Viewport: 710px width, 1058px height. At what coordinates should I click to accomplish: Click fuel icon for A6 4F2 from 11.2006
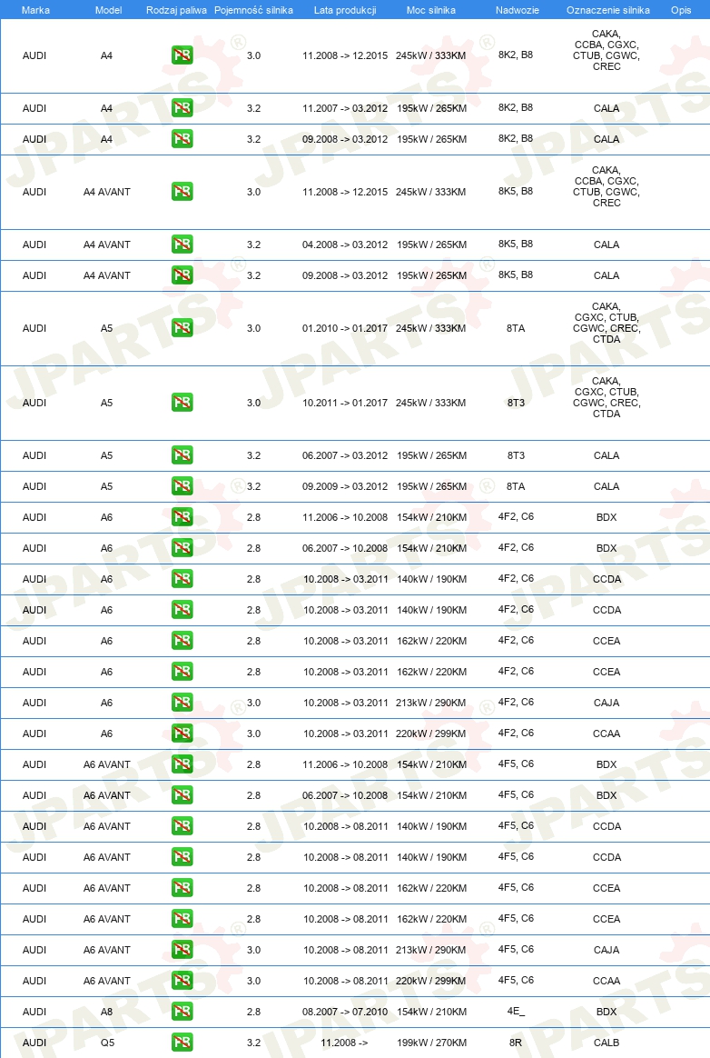[182, 517]
